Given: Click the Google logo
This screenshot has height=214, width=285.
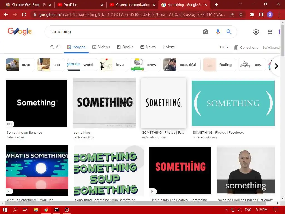Looking at the screenshot, I should [20, 32].
